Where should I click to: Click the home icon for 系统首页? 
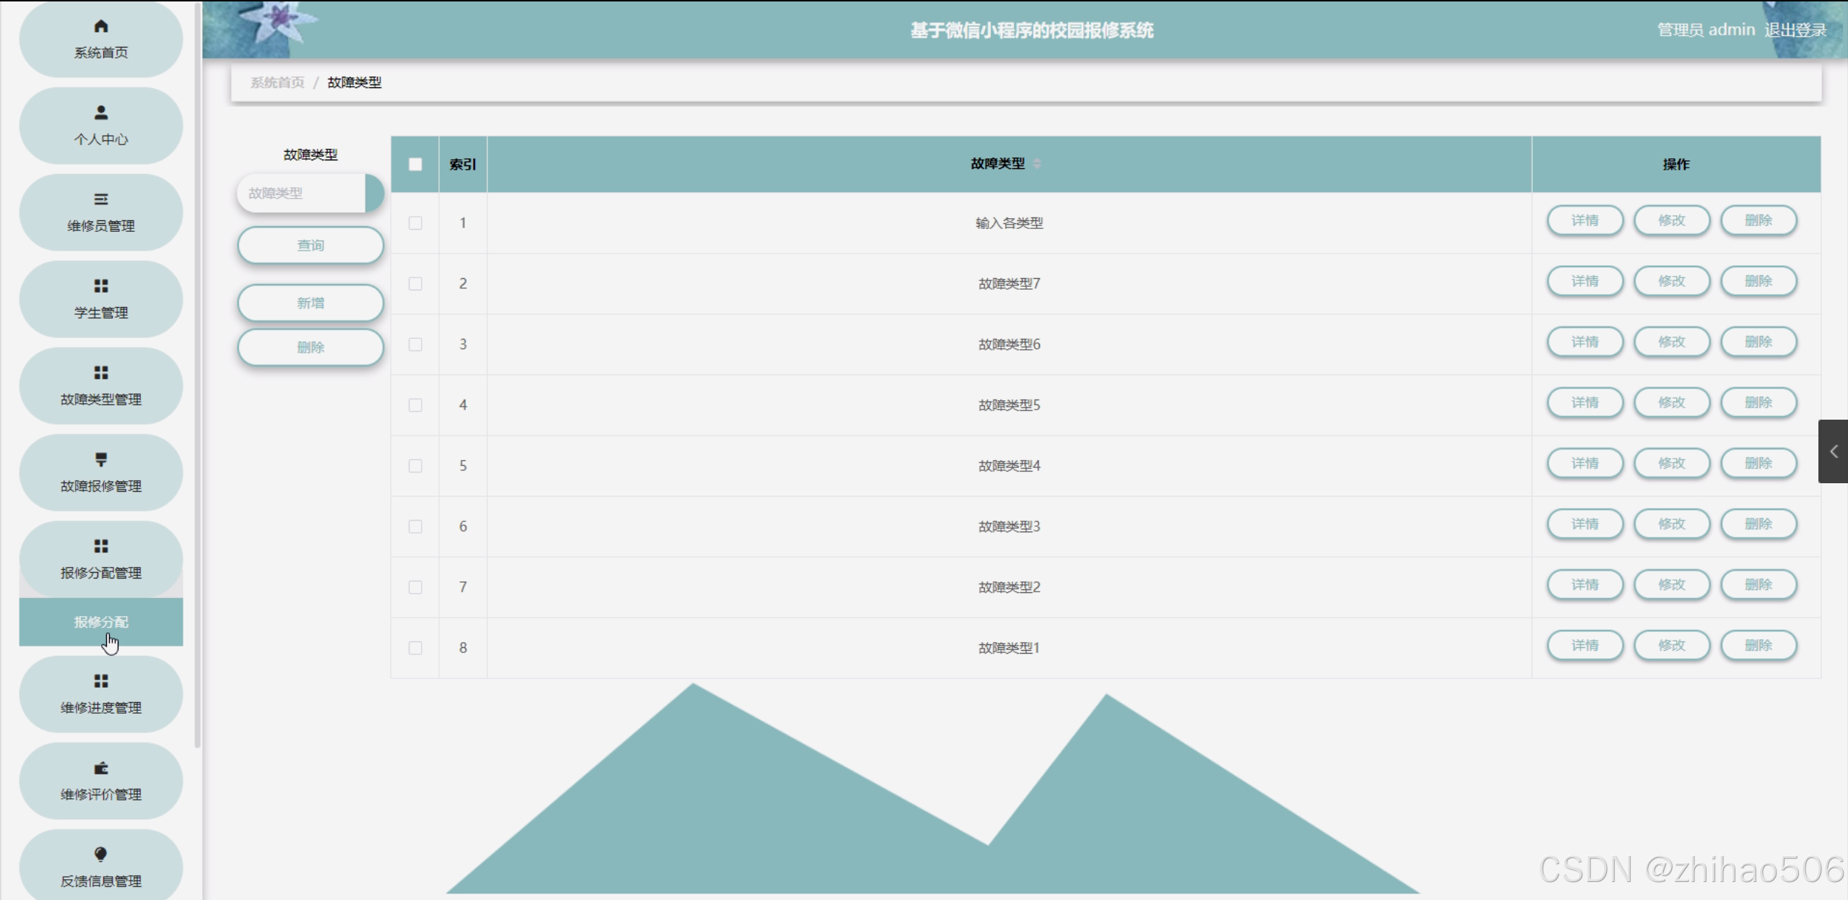point(101,27)
